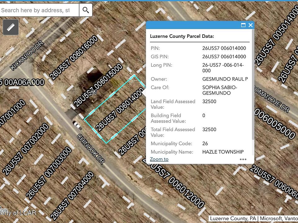Screen dimensions: 298x223
Task: Click parcel label 26U5S7 007002000
Action: 26,149
